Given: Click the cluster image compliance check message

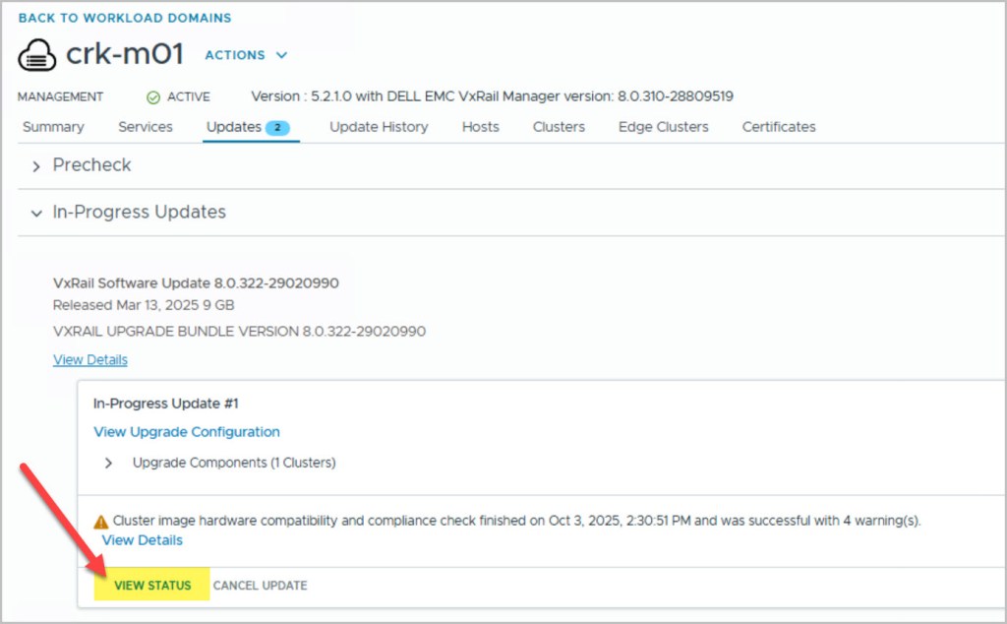Looking at the screenshot, I should tap(517, 521).
